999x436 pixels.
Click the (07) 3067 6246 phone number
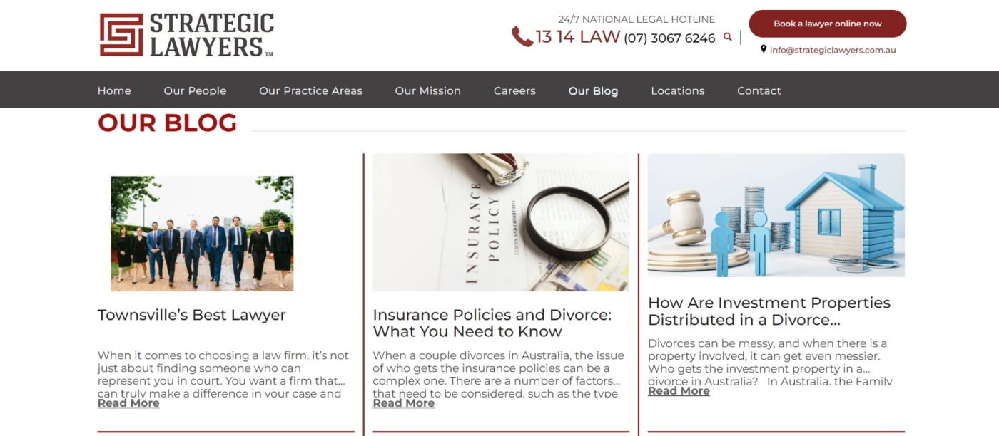coord(669,38)
